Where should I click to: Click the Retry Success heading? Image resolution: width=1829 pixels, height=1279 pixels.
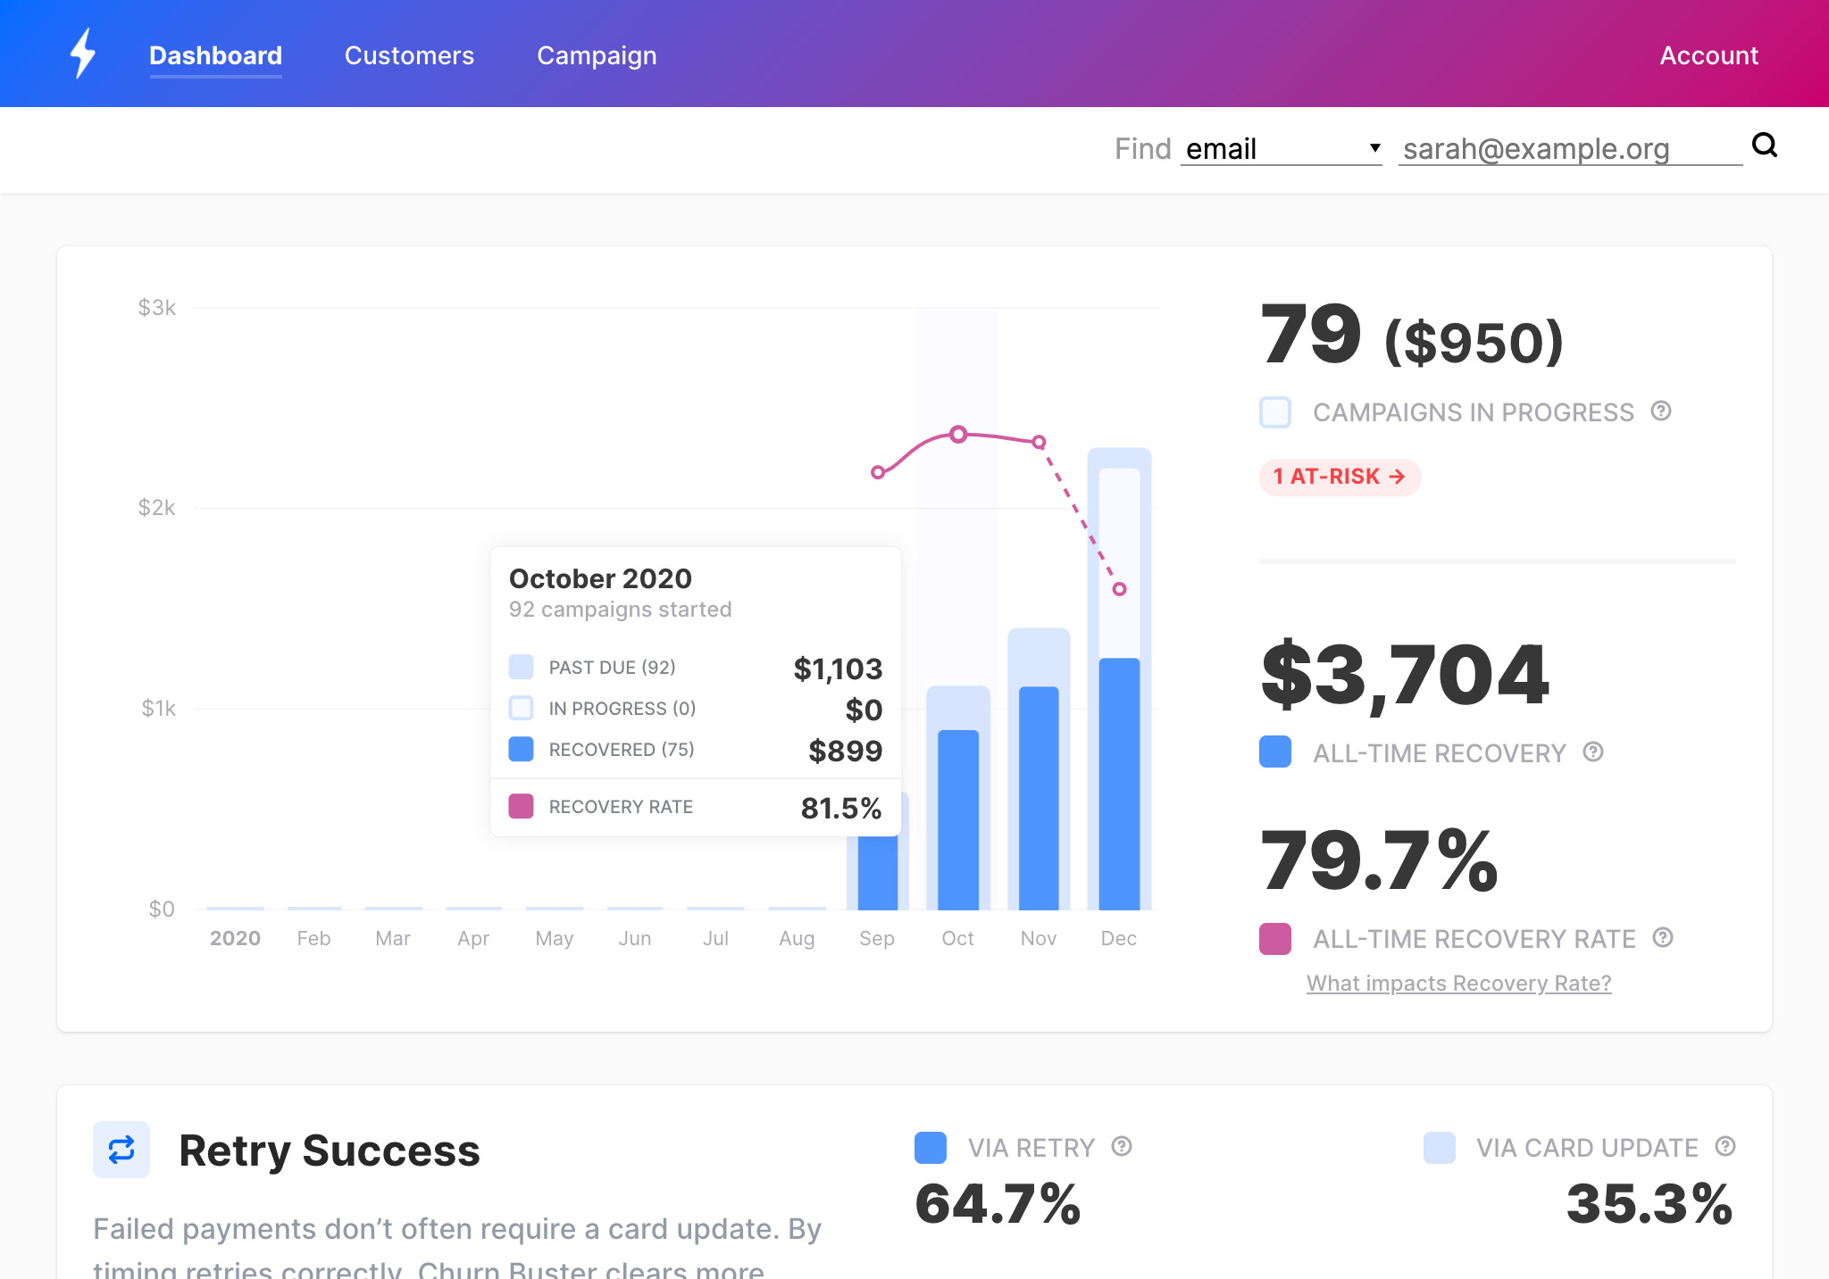coord(330,1150)
